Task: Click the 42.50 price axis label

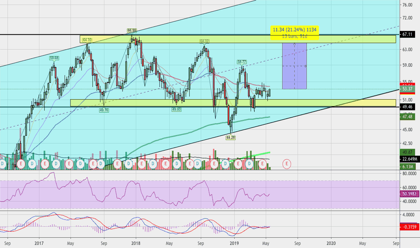Action: point(407,143)
